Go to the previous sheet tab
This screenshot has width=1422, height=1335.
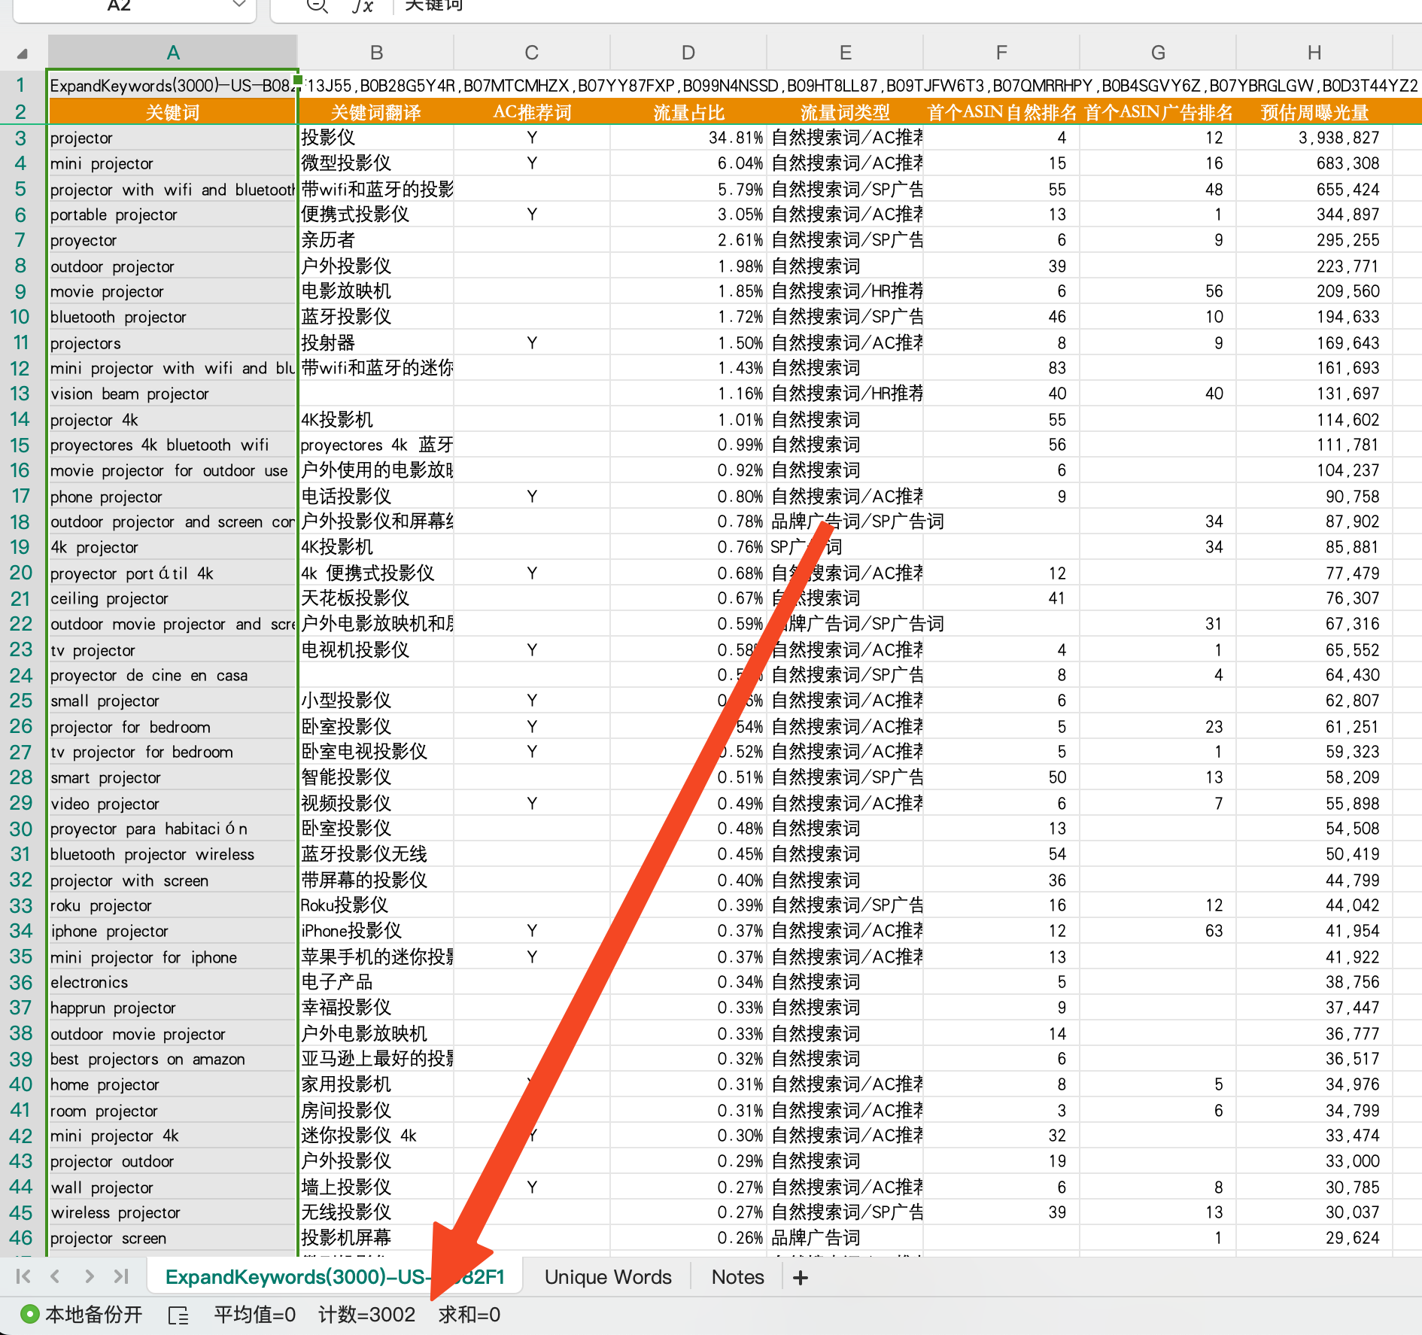55,1276
